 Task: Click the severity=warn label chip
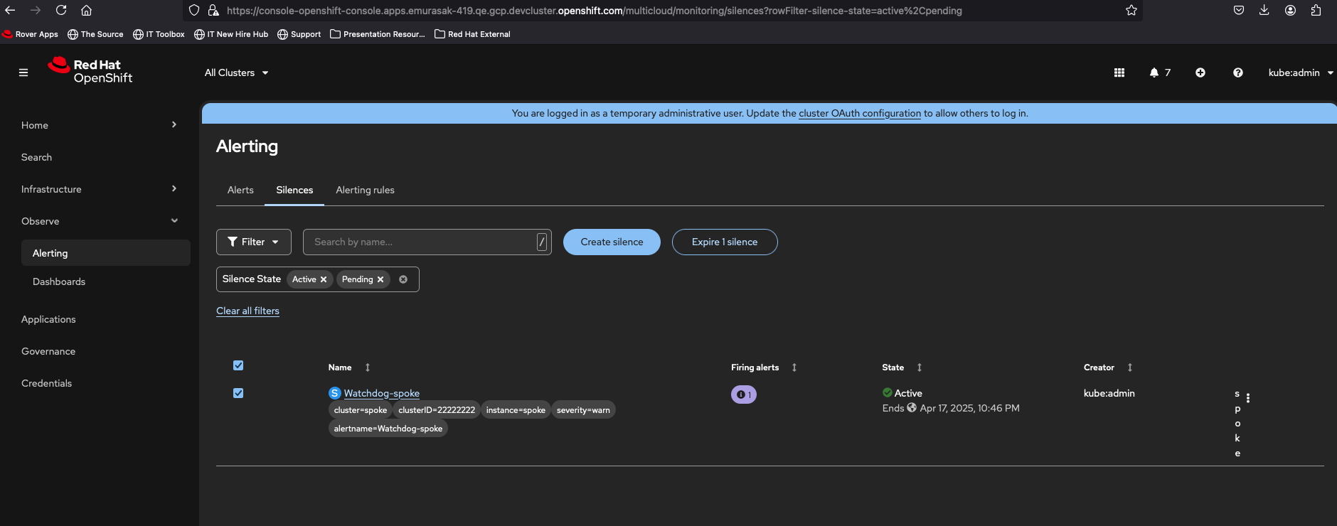(583, 410)
